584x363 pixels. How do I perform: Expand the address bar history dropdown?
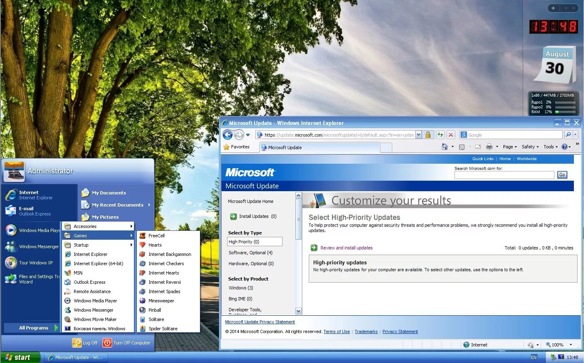point(418,135)
